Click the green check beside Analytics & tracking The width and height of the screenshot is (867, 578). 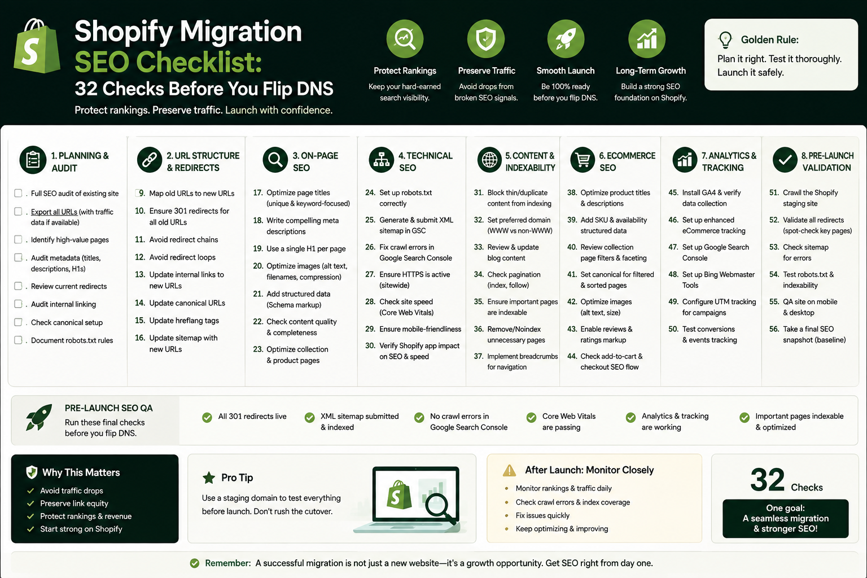[x=630, y=418]
